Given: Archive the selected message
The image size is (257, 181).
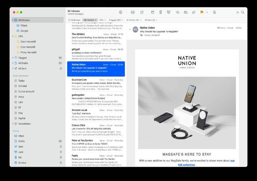Looking at the screenshot, I should [153, 12].
